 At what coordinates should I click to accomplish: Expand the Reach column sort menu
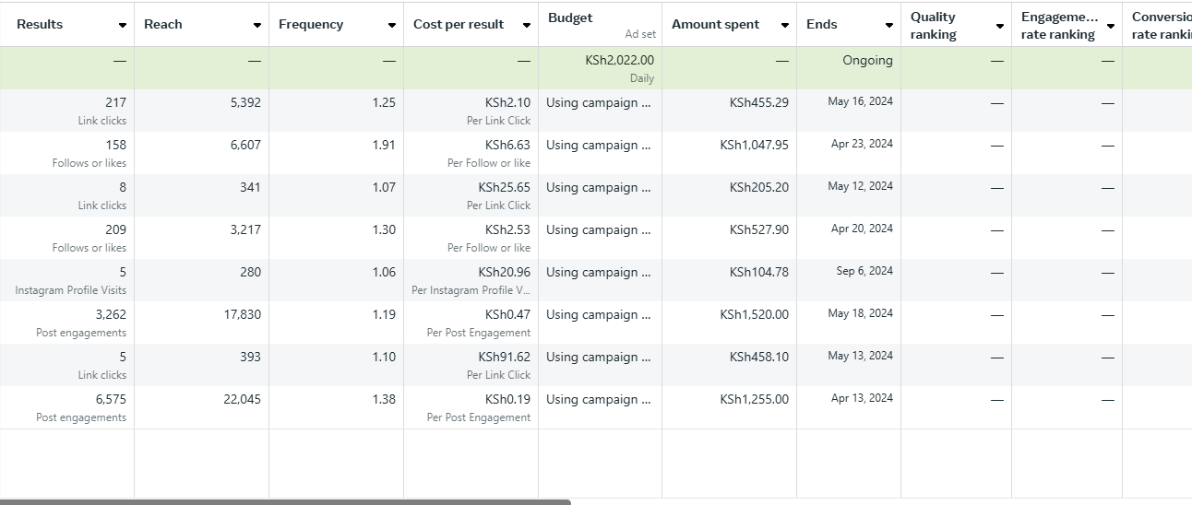click(257, 25)
